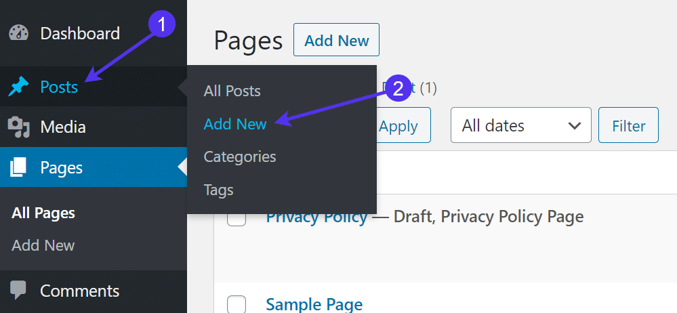Click the Media camera-and-music icon
Screen dimensions: 677x313
pos(18,127)
